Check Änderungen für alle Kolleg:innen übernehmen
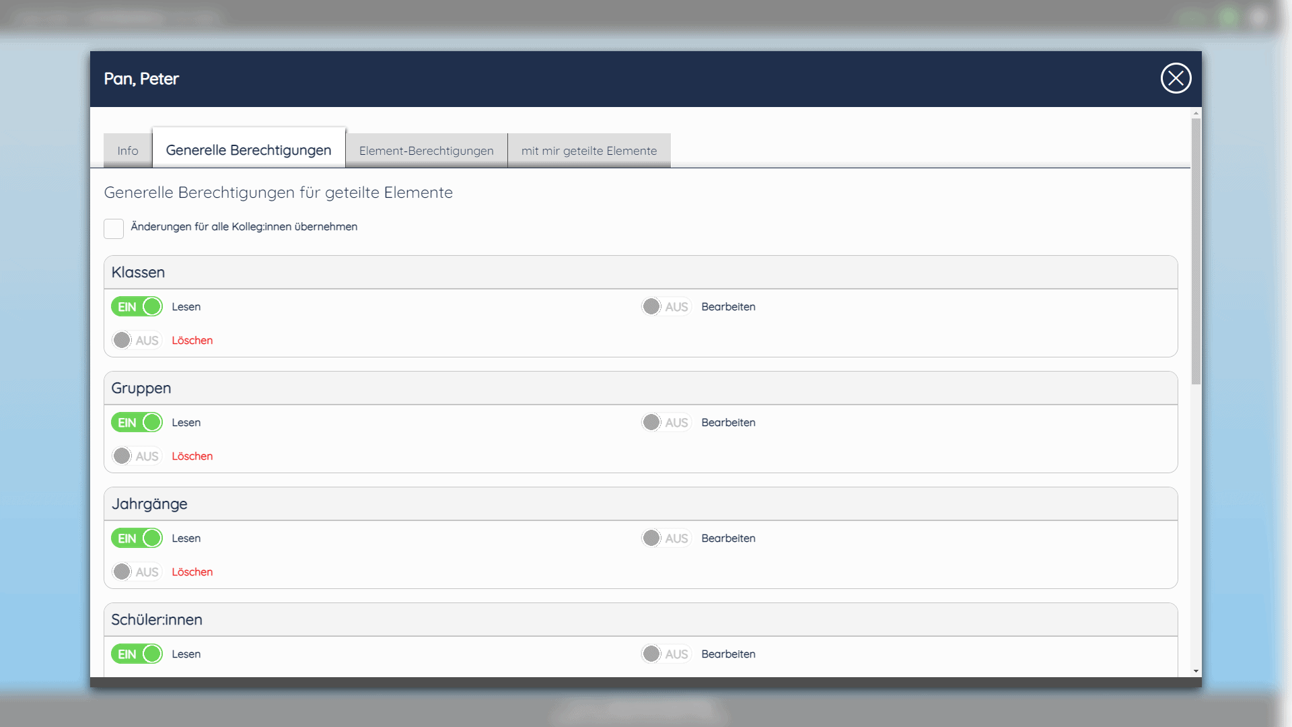Viewport: 1292px width, 727px height. coord(114,228)
